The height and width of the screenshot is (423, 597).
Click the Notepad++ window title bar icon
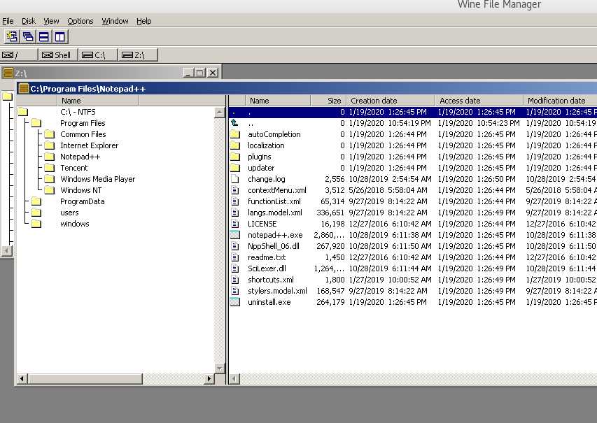coord(24,89)
